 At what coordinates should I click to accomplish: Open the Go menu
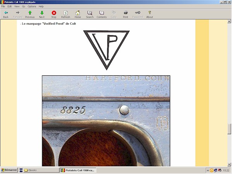click(24, 6)
